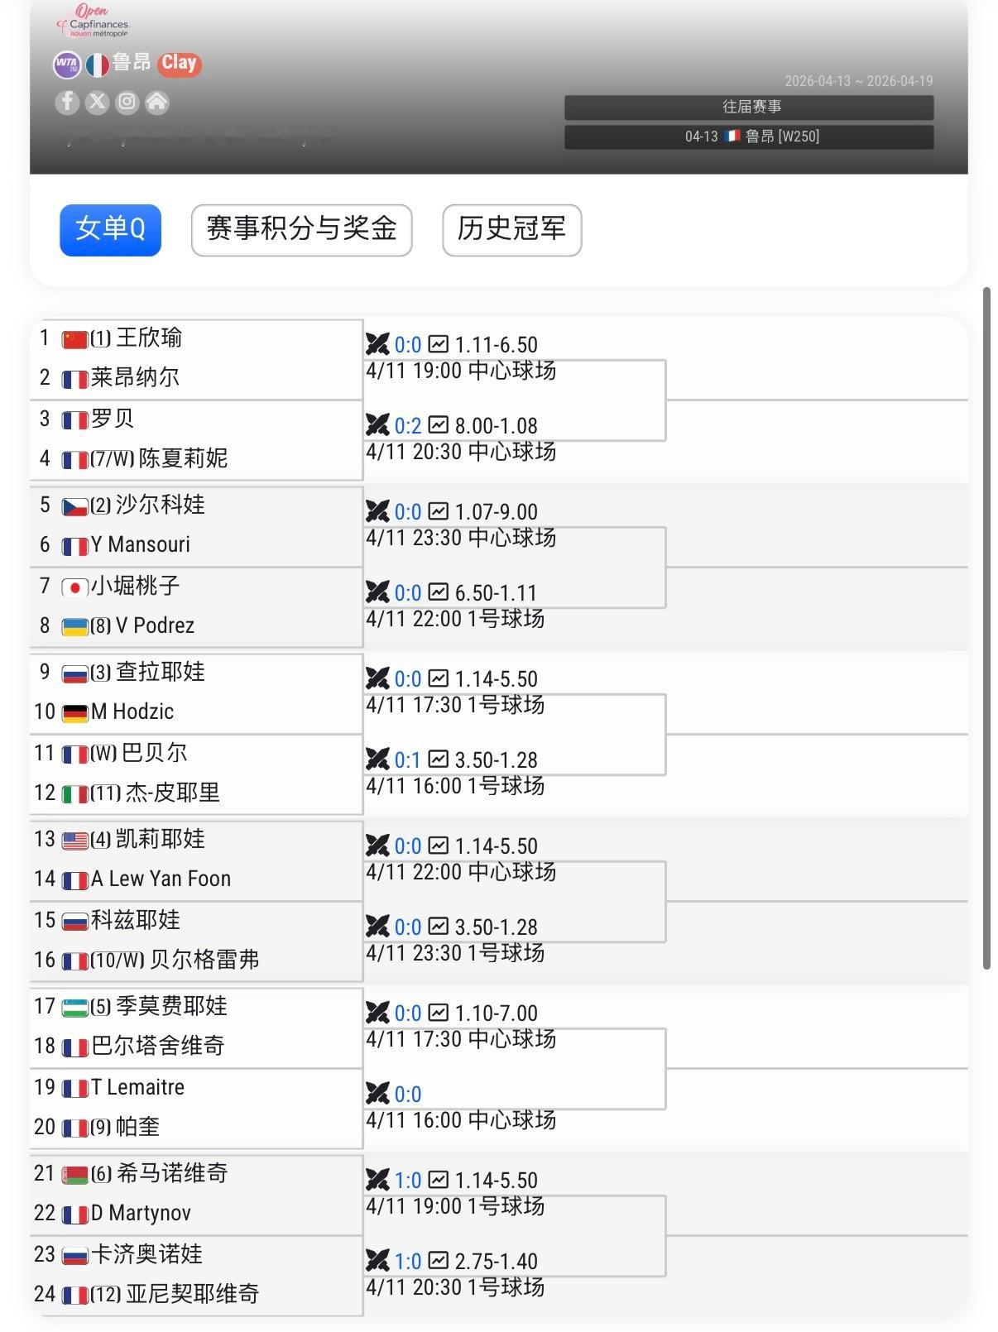Click the X (Twitter) social icon
Screen dimensions: 998x1332
(x=97, y=103)
